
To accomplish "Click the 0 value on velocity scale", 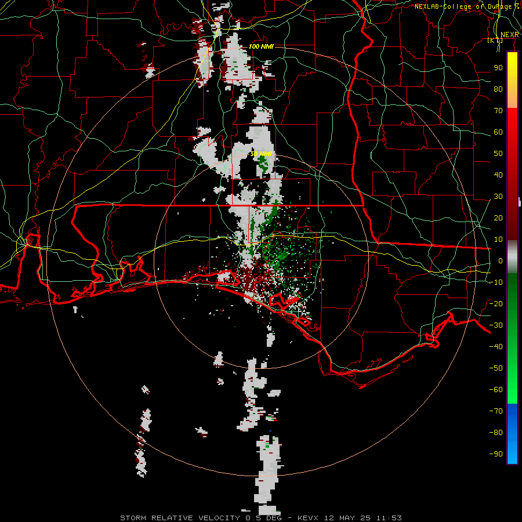I will pos(501,260).
